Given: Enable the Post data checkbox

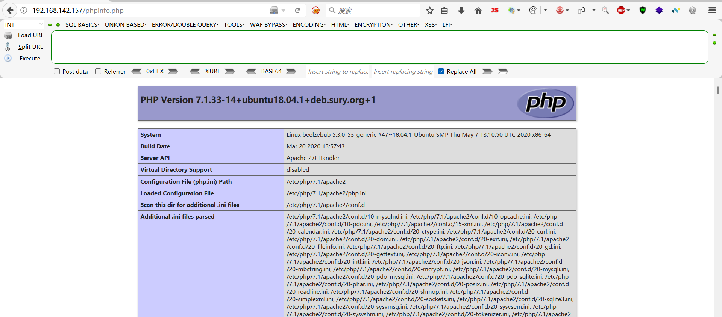Looking at the screenshot, I should coord(57,71).
